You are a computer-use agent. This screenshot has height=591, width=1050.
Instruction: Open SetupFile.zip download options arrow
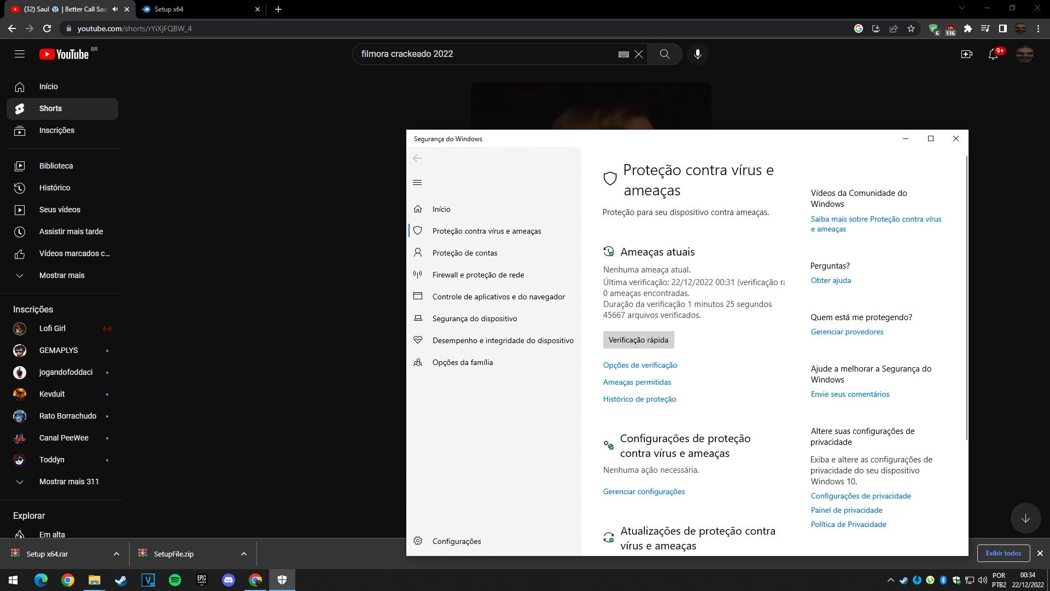(x=243, y=554)
